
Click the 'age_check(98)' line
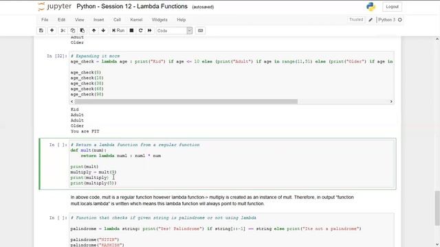click(x=87, y=95)
